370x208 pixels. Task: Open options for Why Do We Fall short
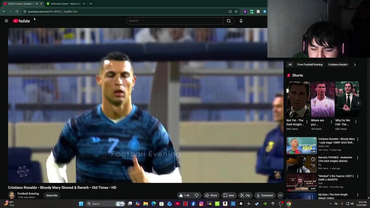tap(356, 122)
